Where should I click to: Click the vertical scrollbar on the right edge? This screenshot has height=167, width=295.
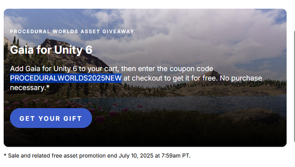[x=294, y=86]
